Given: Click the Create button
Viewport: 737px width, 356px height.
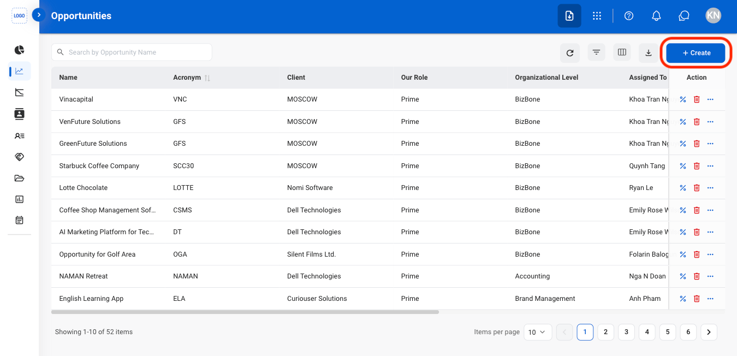Looking at the screenshot, I should tap(696, 53).
